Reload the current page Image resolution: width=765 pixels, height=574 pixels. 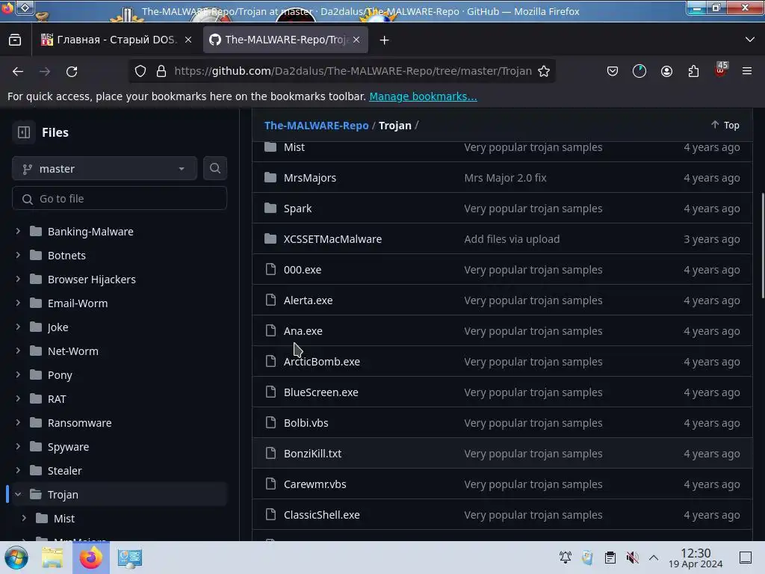[72, 71]
